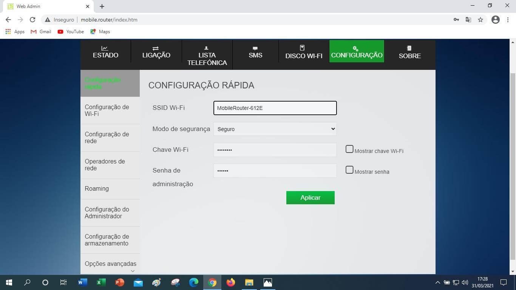The height and width of the screenshot is (290, 516).
Task: Launch Firefox from the taskbar
Action: click(230, 282)
